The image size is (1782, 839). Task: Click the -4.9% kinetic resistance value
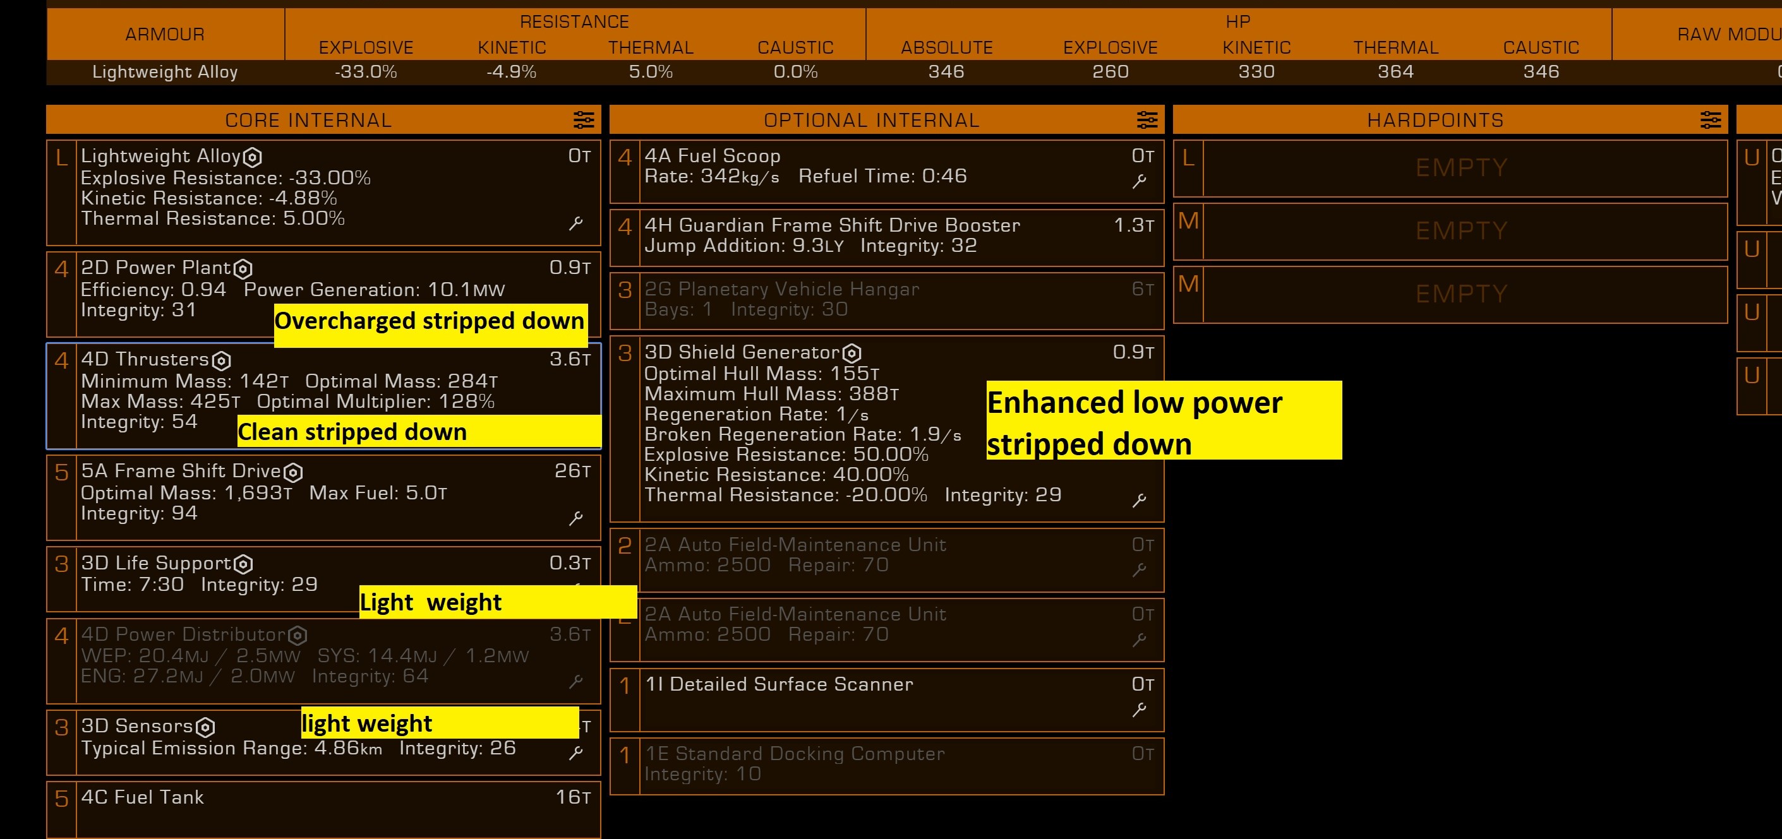[511, 72]
